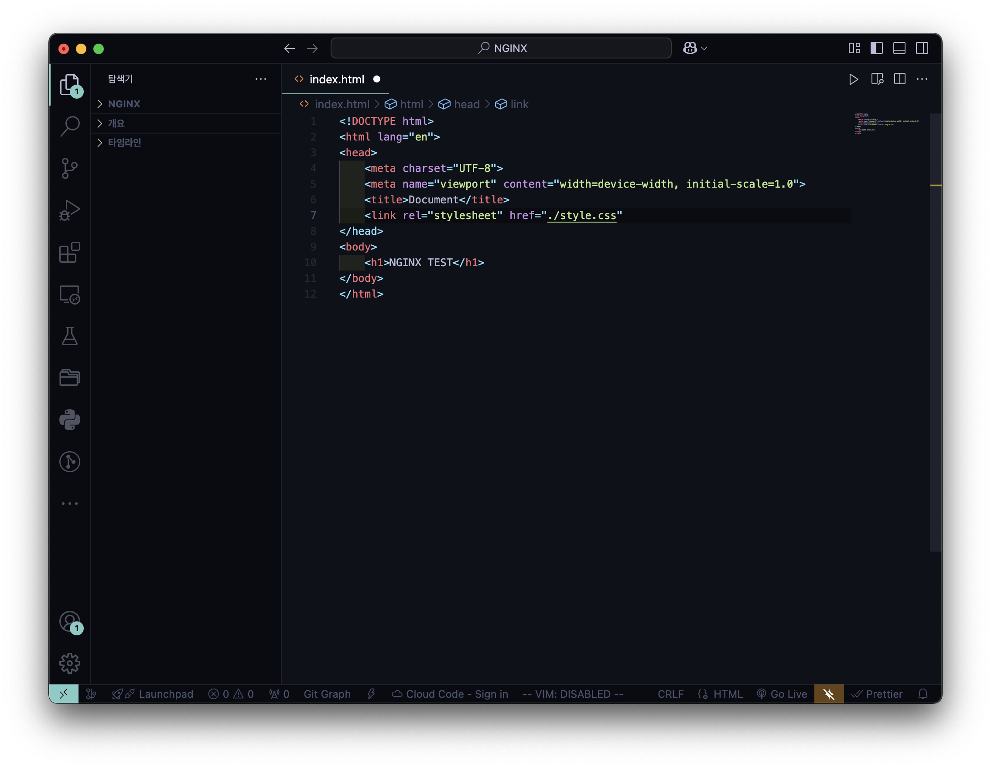Toggle the primary side bar visibility

click(x=876, y=48)
